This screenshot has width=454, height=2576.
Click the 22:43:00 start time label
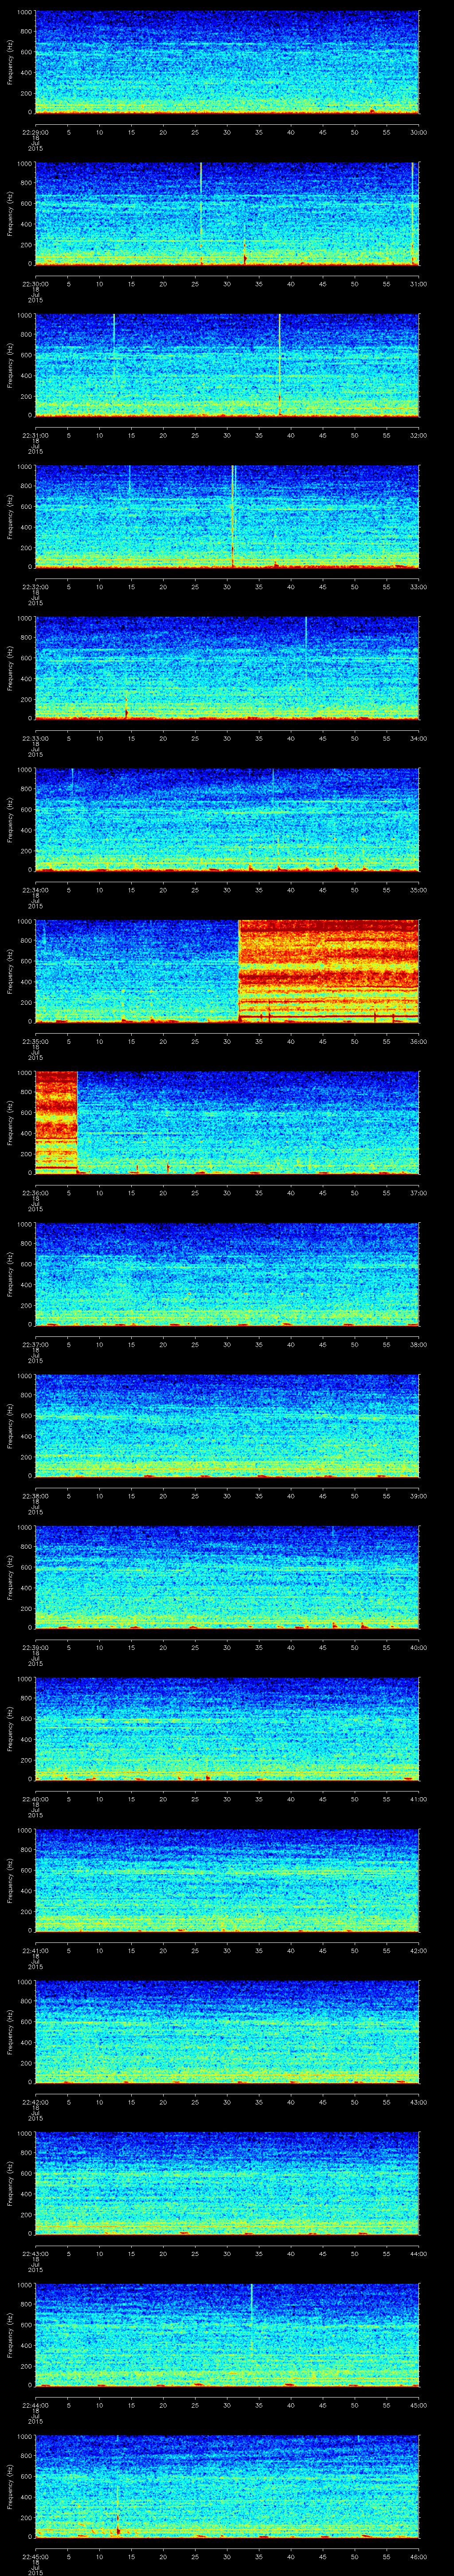(x=35, y=2254)
